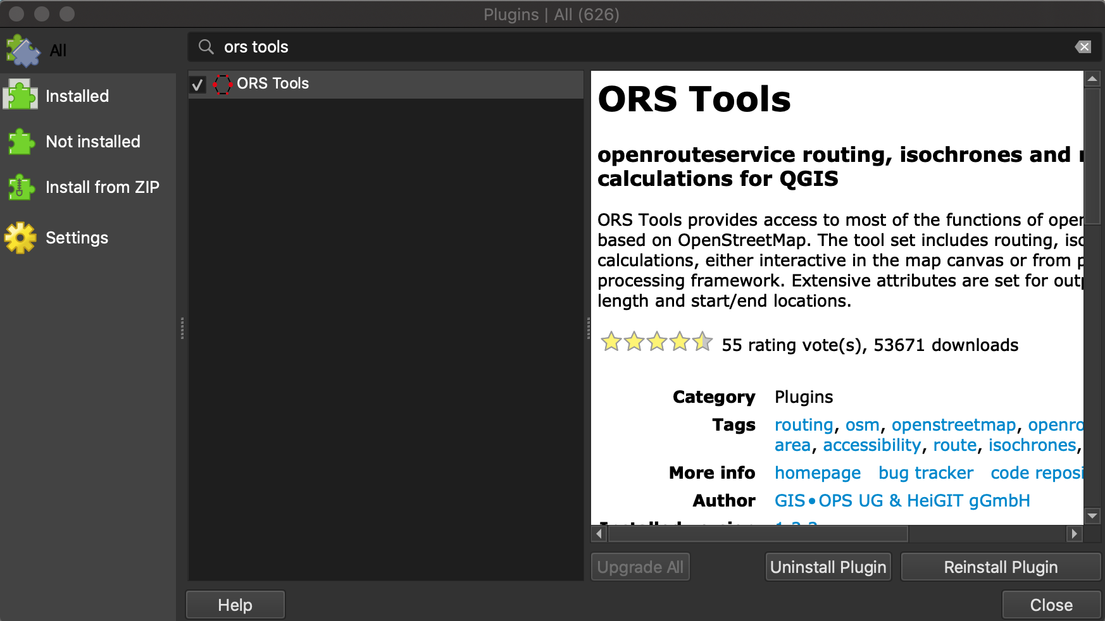
Task: Click the details scroll up arrow
Action: click(x=1092, y=79)
